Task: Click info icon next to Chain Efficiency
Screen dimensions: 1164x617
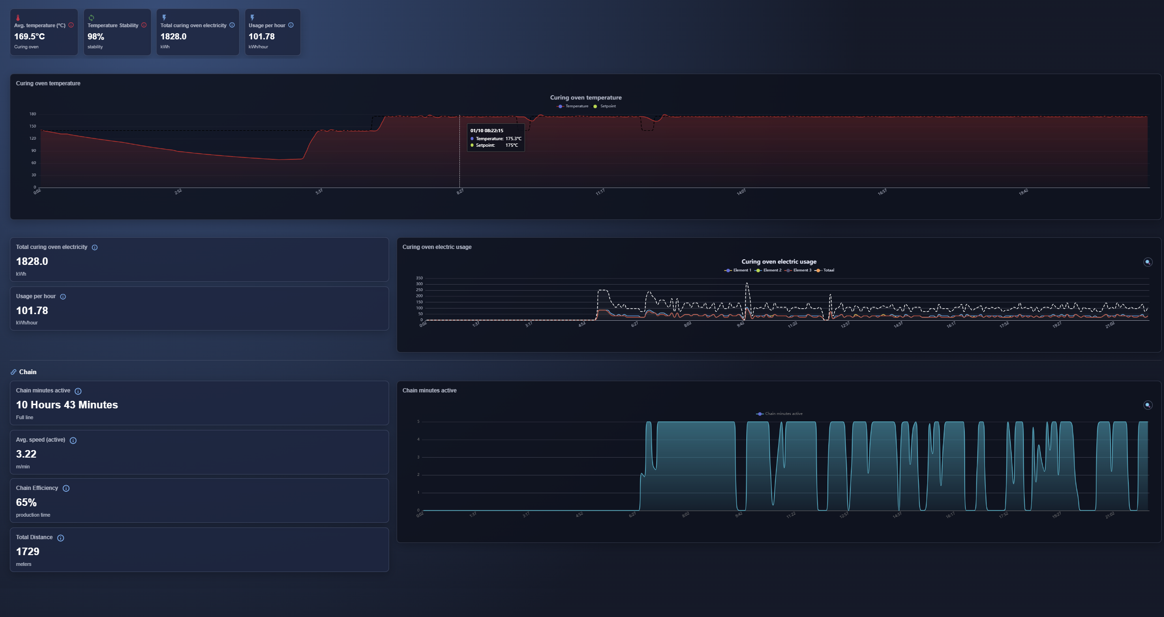Action: (66, 489)
